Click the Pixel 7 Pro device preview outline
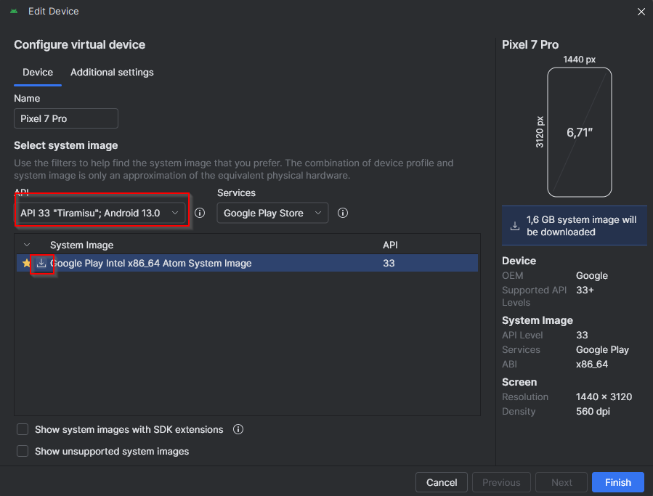The width and height of the screenshot is (653, 496). pos(580,132)
